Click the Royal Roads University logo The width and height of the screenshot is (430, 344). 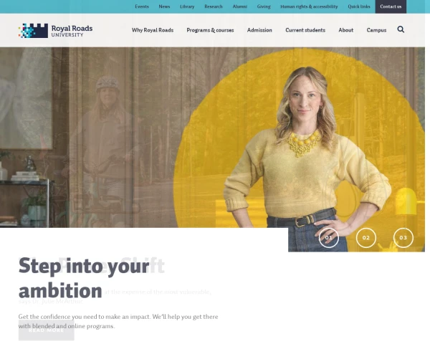coord(55,30)
